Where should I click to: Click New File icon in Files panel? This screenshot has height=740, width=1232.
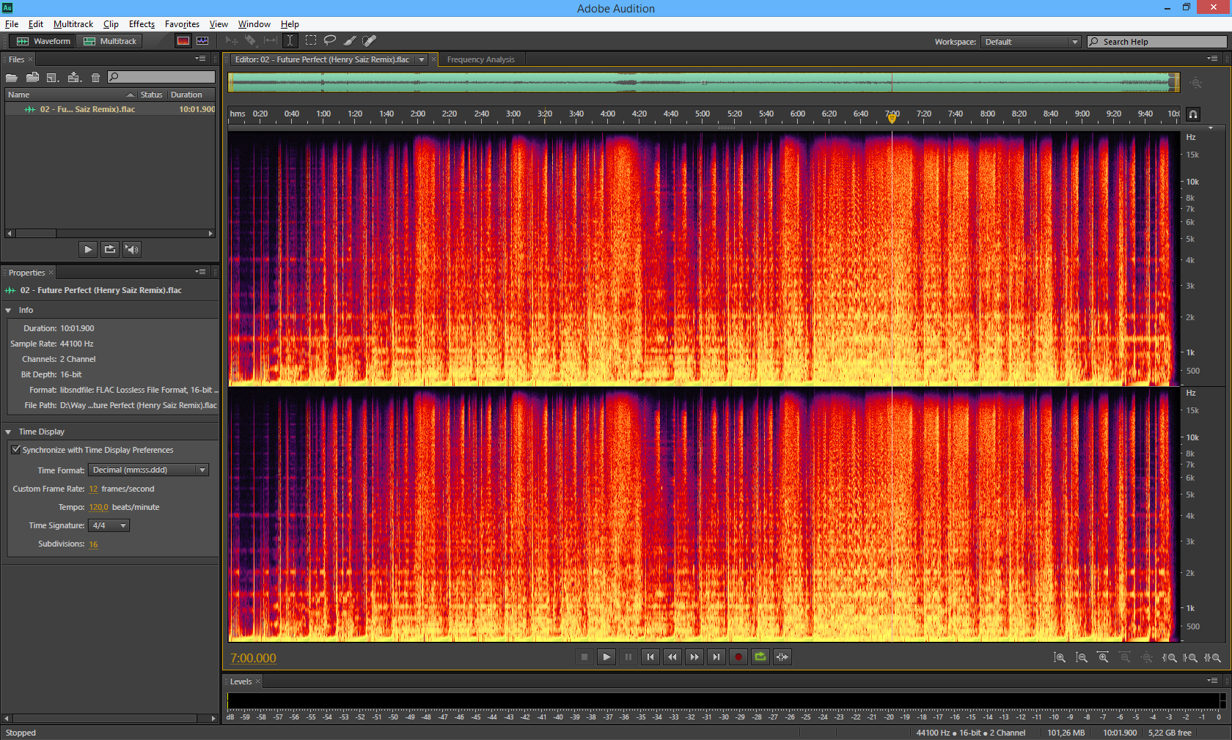(x=53, y=77)
